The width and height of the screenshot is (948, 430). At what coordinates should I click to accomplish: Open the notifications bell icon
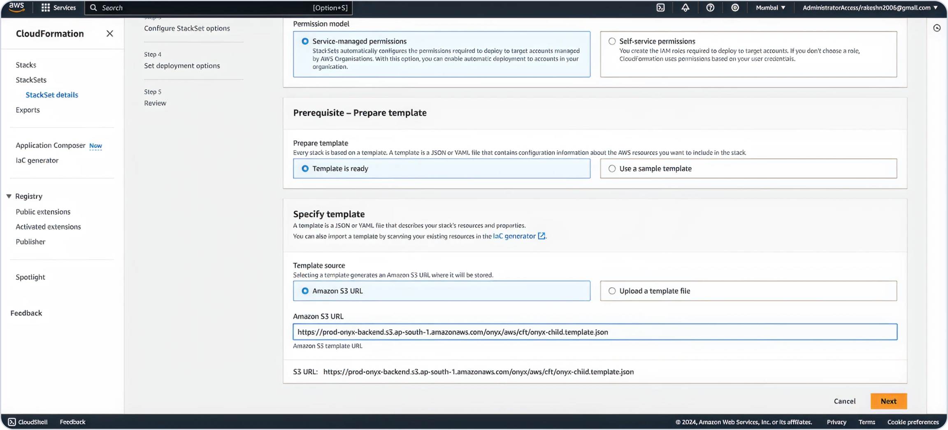click(685, 8)
